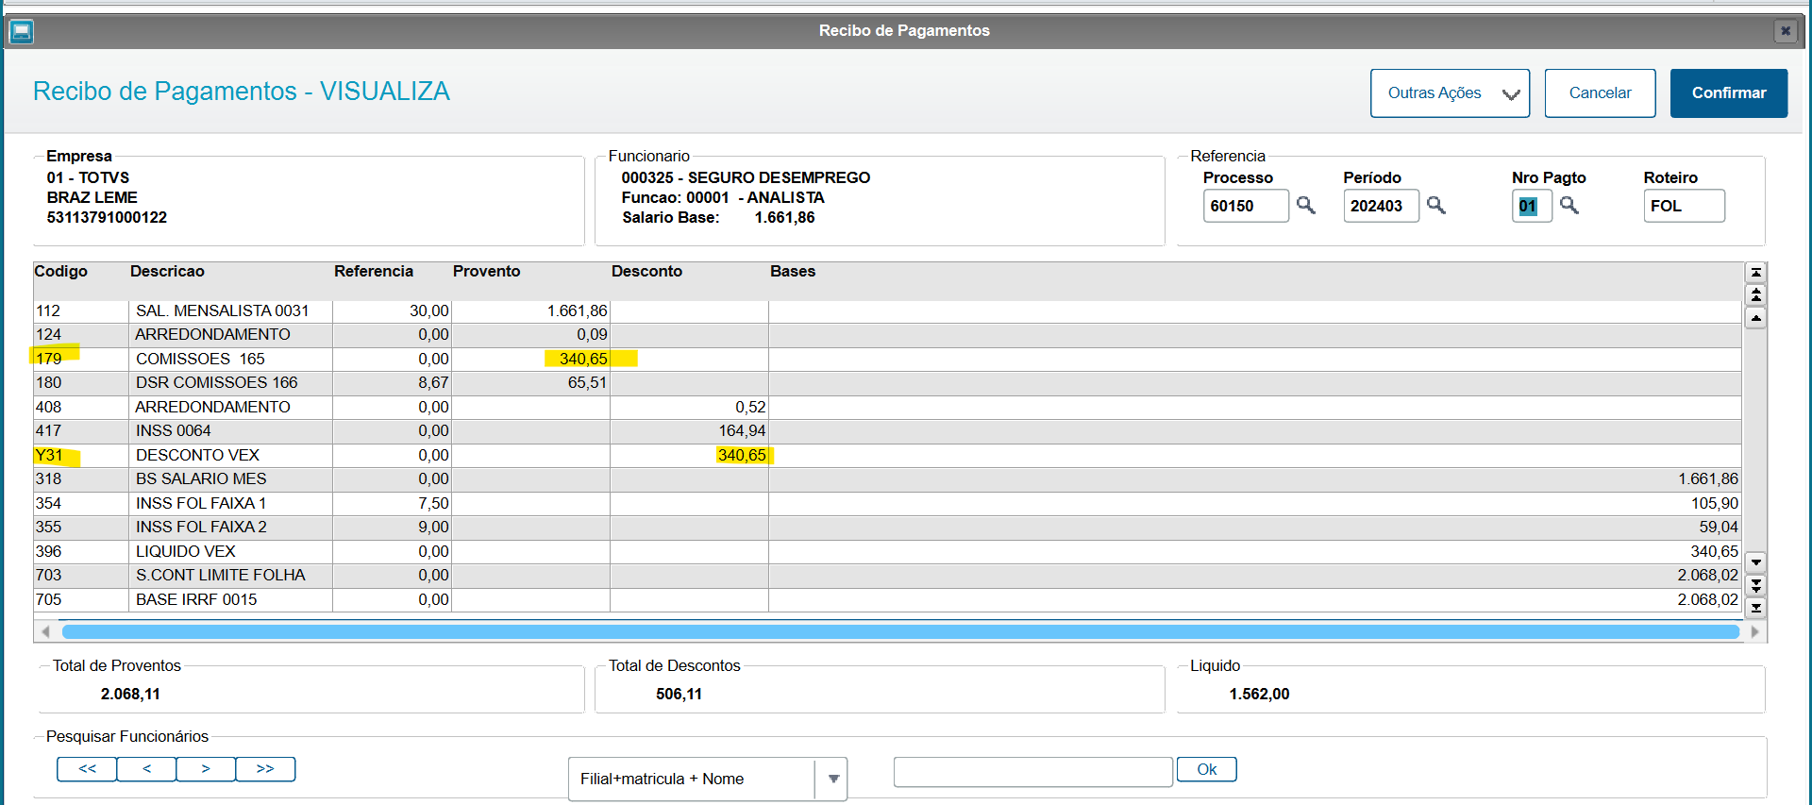Image resolution: width=1812 pixels, height=805 pixels.
Task: Select the INSS FOL FAIXA 1 row
Action: coord(887,503)
